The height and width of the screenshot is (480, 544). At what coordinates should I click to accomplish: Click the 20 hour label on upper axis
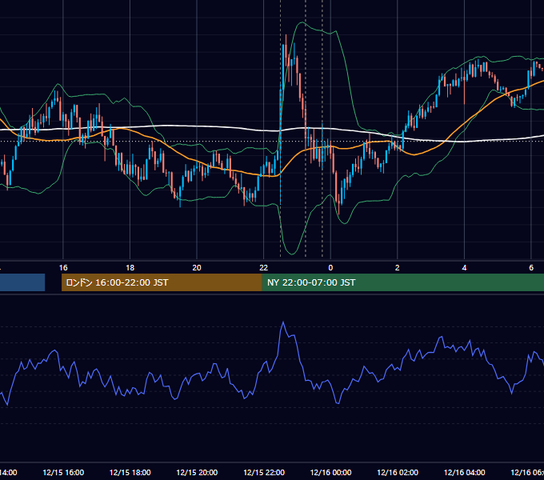coord(197,268)
